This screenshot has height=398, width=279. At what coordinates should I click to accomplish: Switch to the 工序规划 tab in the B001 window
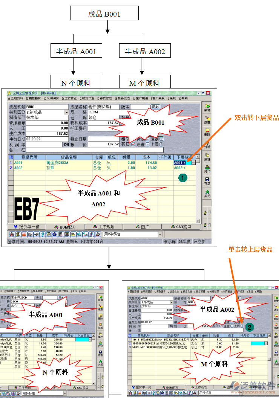coord(104,227)
